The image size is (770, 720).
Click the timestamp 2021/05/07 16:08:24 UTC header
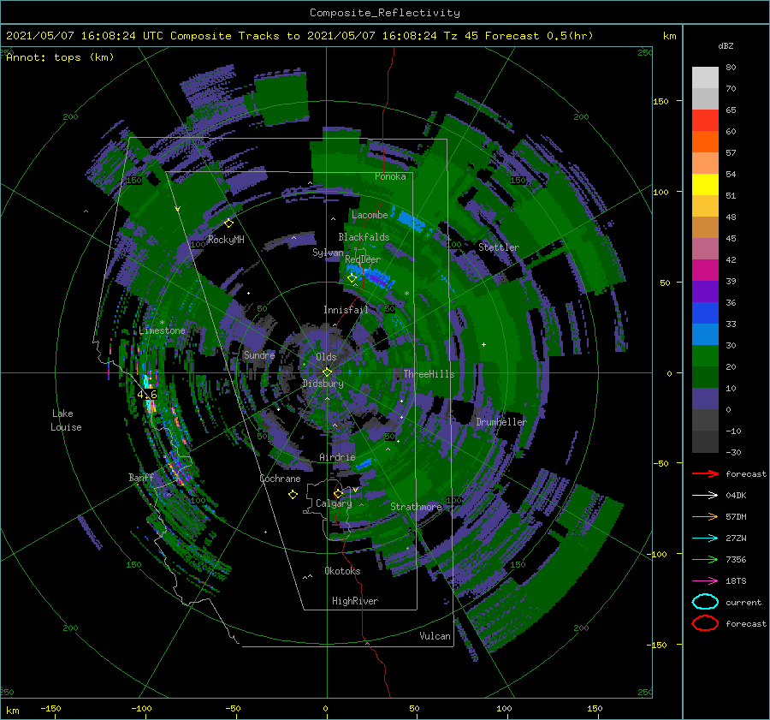tap(85, 36)
